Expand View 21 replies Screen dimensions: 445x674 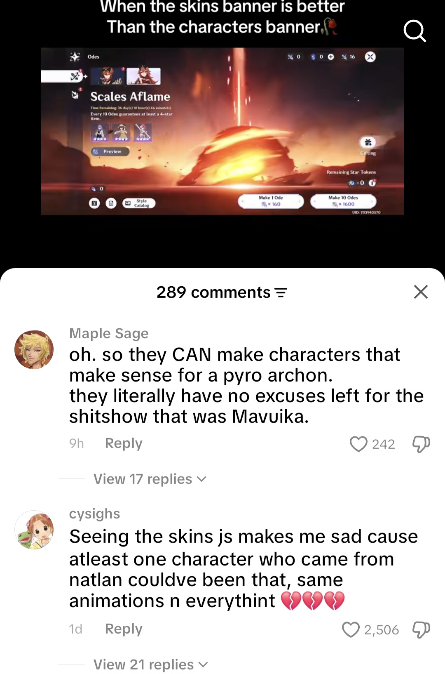point(150,665)
